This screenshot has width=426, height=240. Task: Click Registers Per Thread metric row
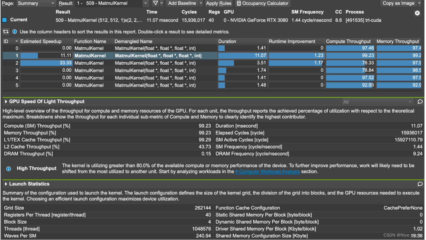pyautogui.click(x=107, y=215)
